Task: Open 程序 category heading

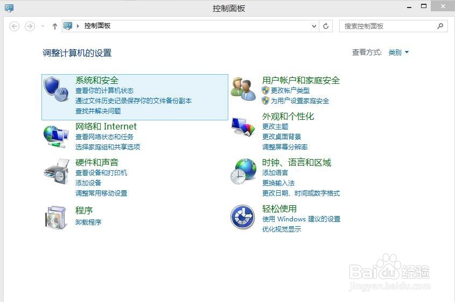Action: click(x=84, y=210)
